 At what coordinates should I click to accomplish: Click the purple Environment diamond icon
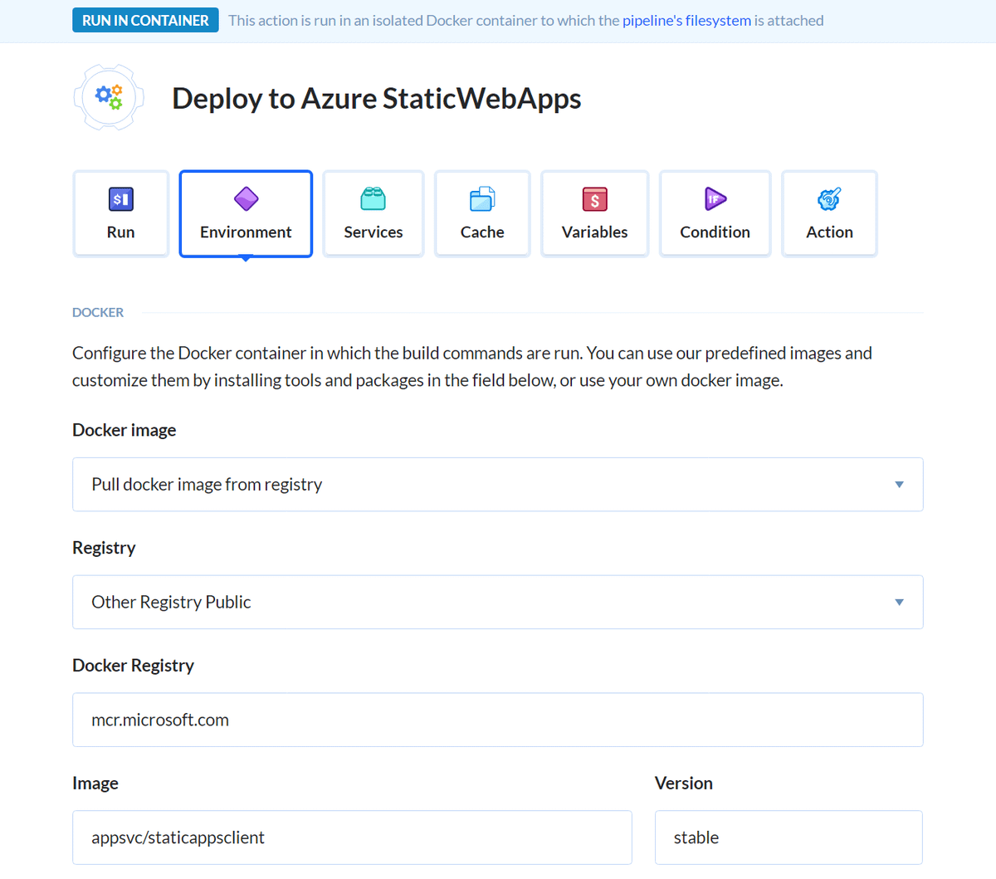pyautogui.click(x=246, y=198)
